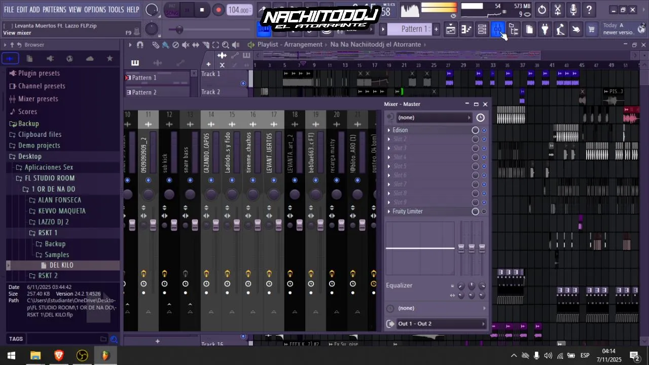Click the tempo 104 field

pyautogui.click(x=238, y=10)
